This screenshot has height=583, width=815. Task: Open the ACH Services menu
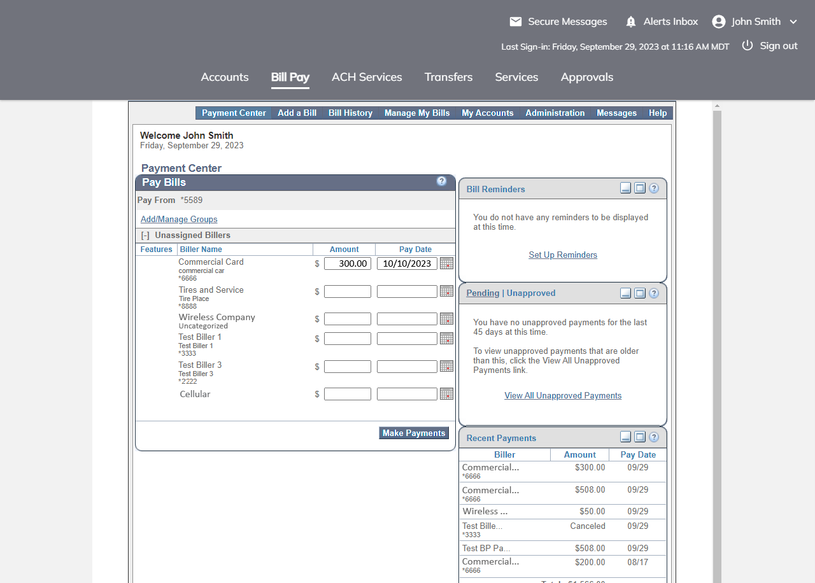point(367,77)
